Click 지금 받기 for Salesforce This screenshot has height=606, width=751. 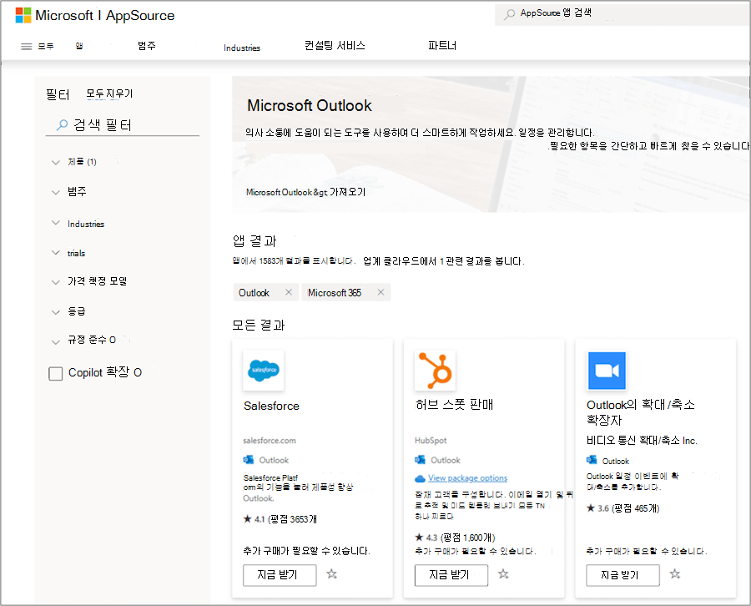280,575
